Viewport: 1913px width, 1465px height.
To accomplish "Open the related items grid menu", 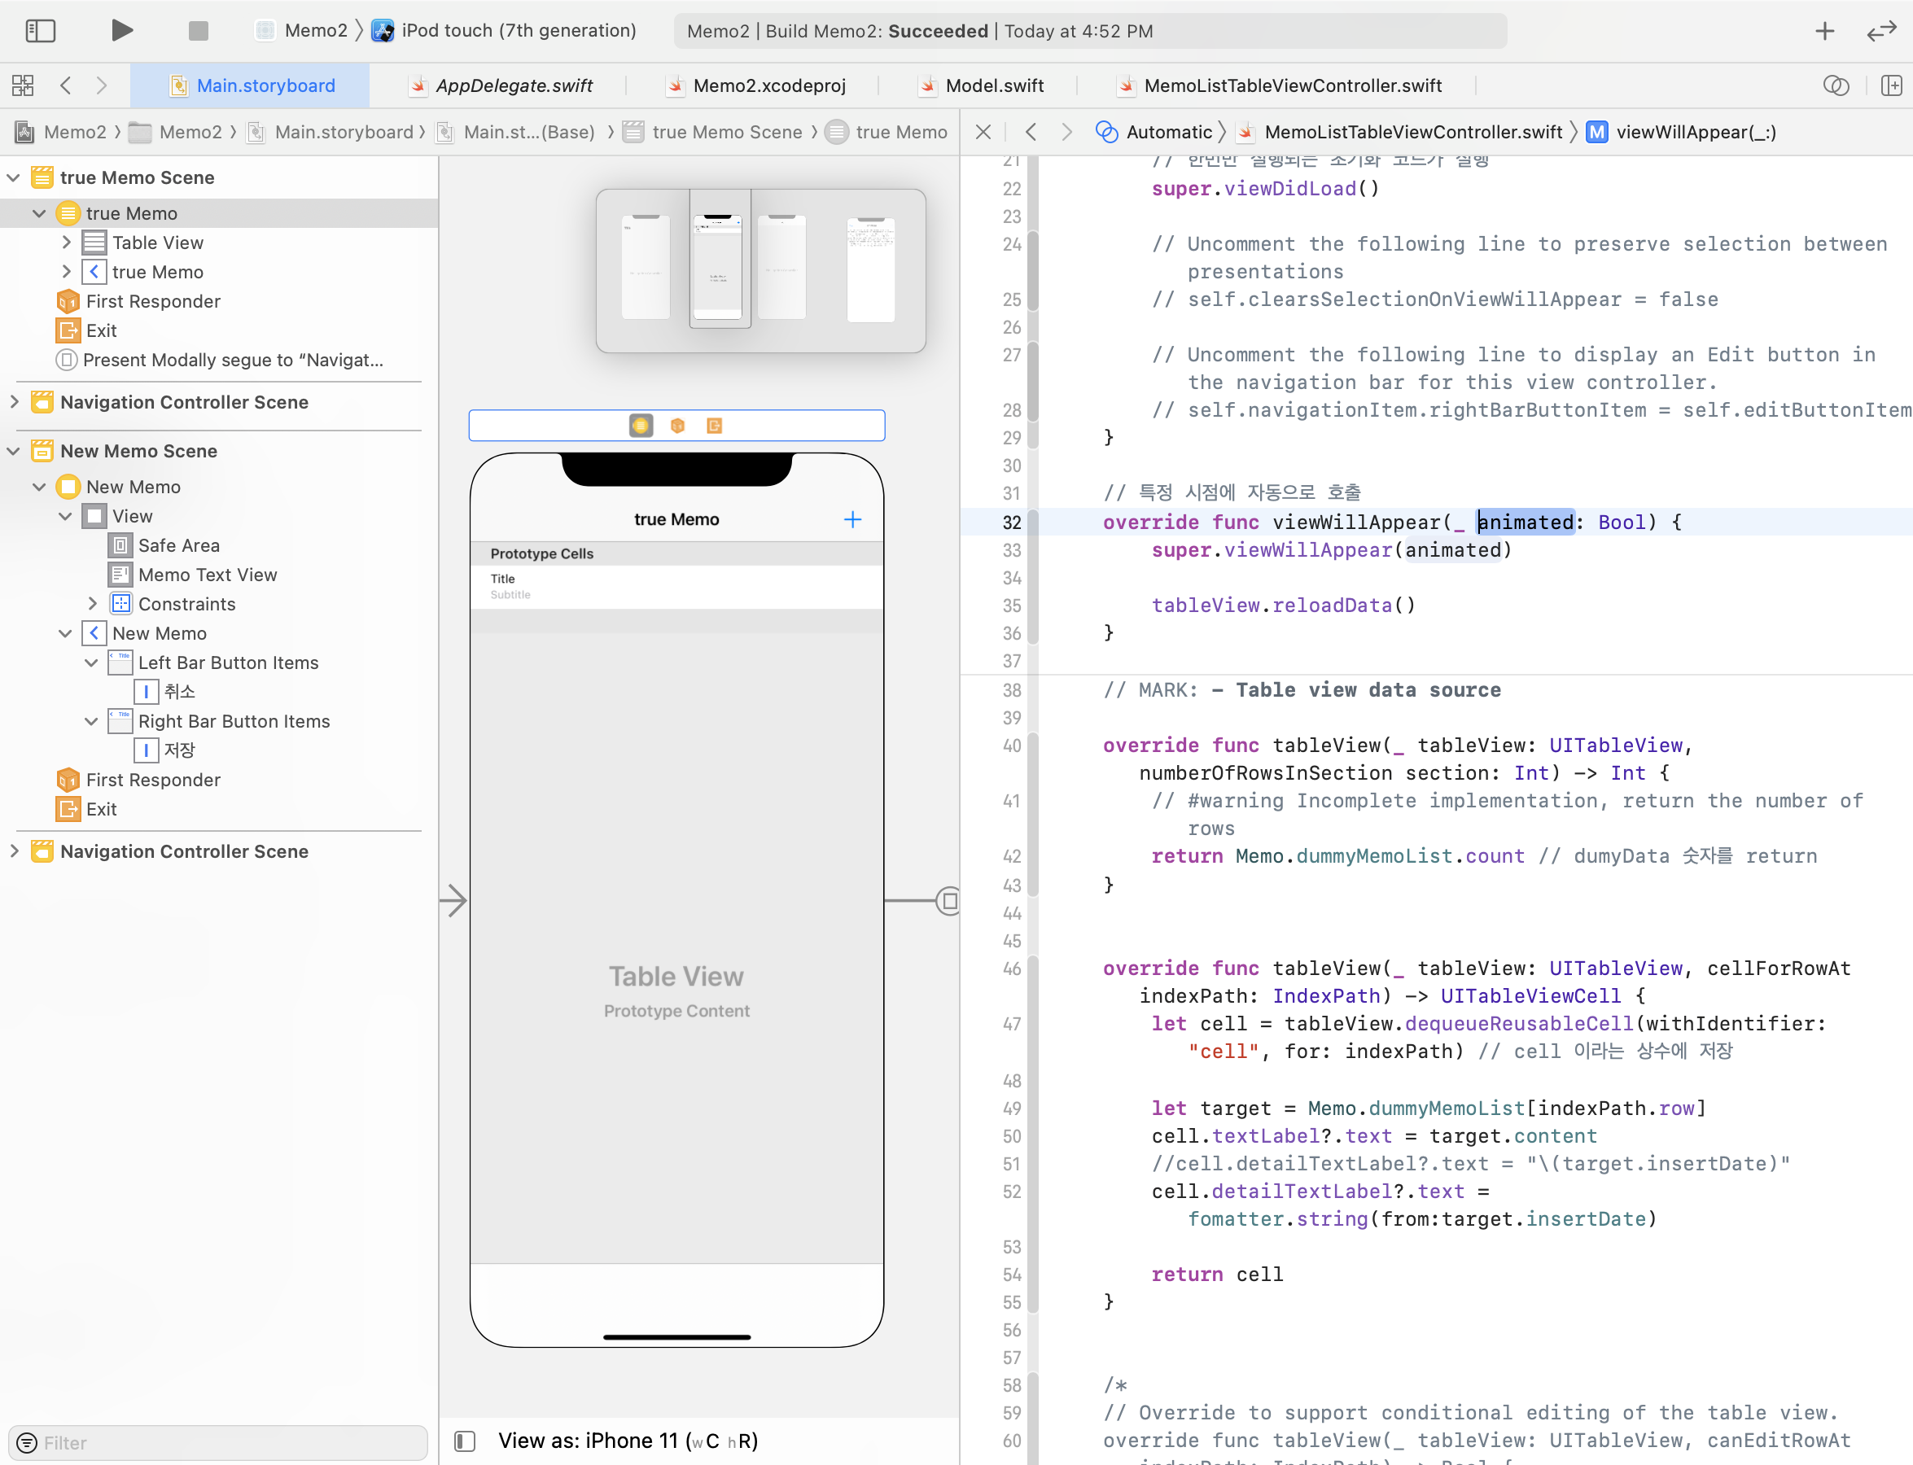I will pyautogui.click(x=23, y=85).
